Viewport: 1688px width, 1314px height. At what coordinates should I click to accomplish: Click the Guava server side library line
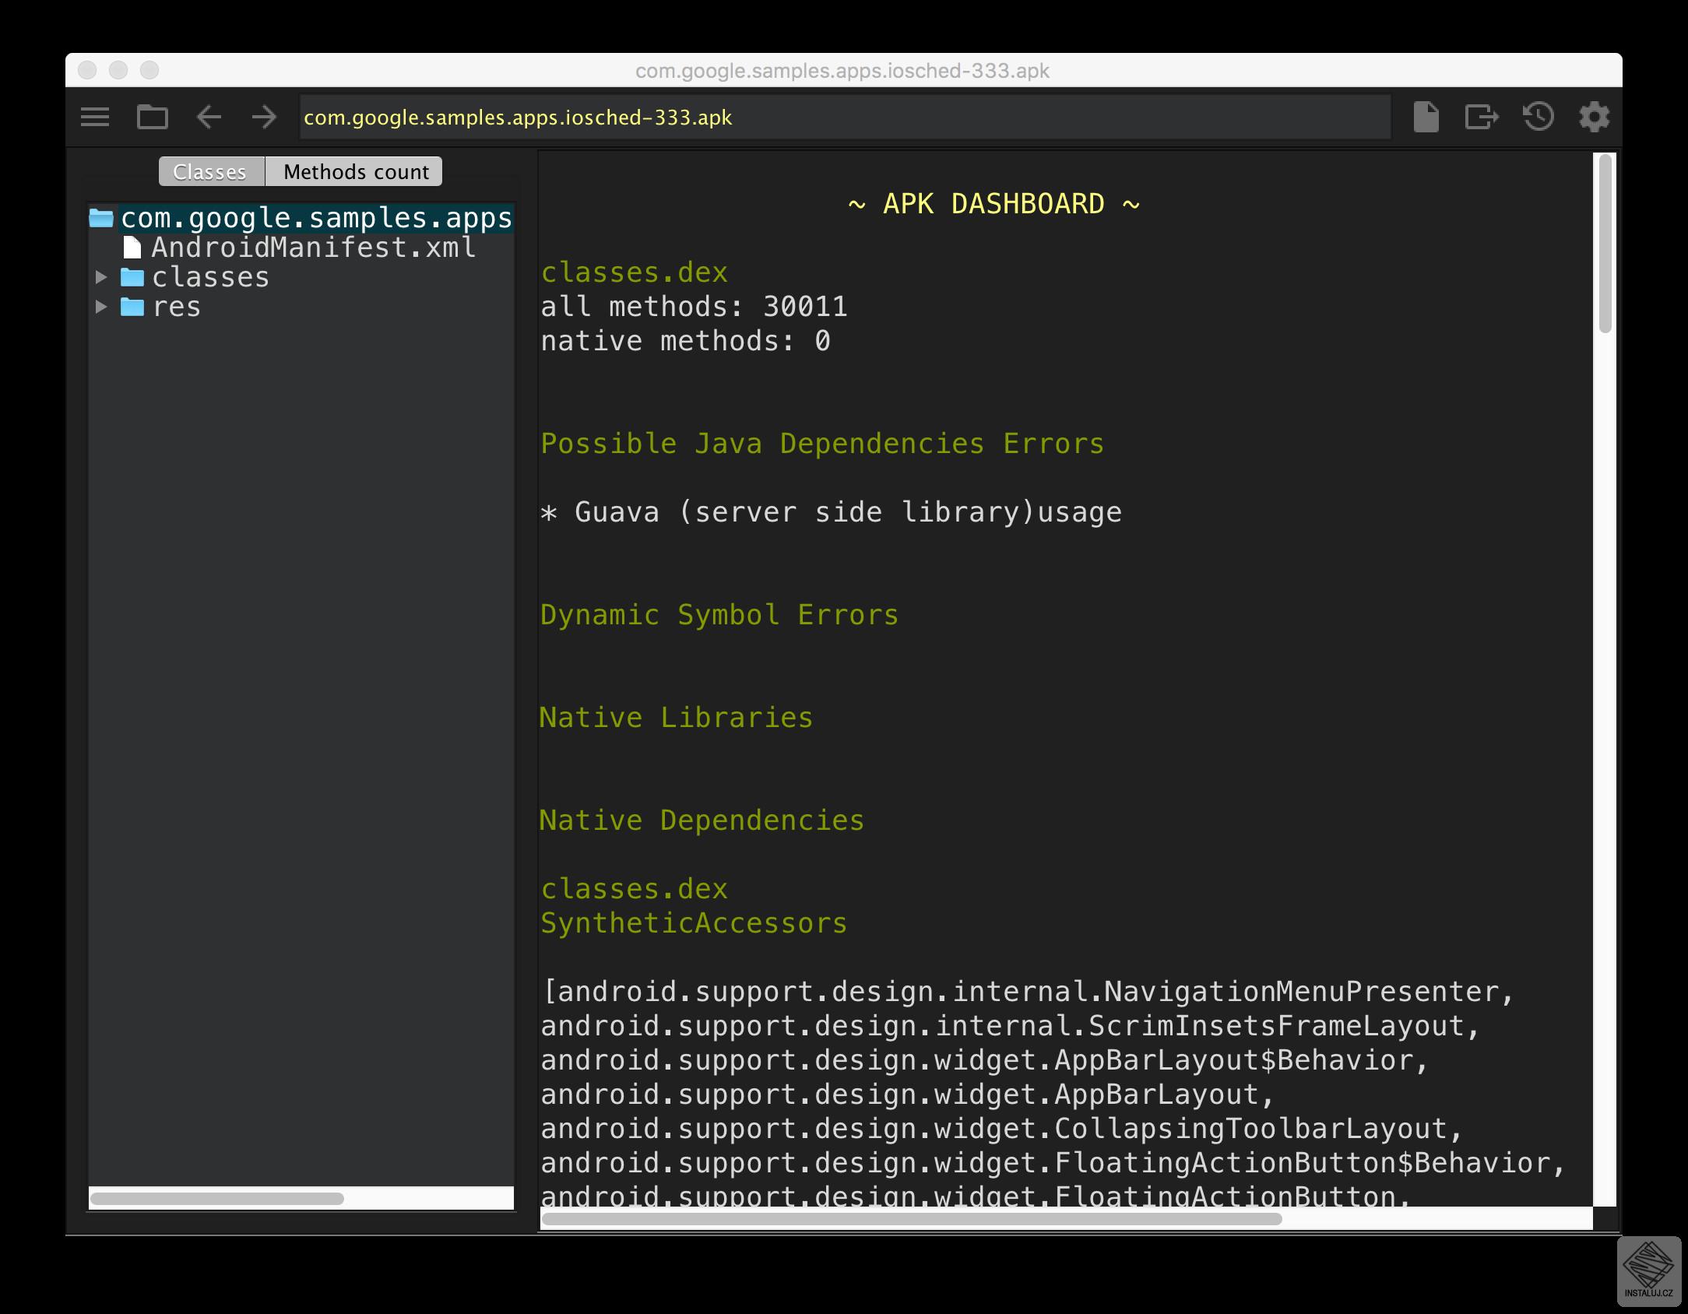tap(831, 512)
